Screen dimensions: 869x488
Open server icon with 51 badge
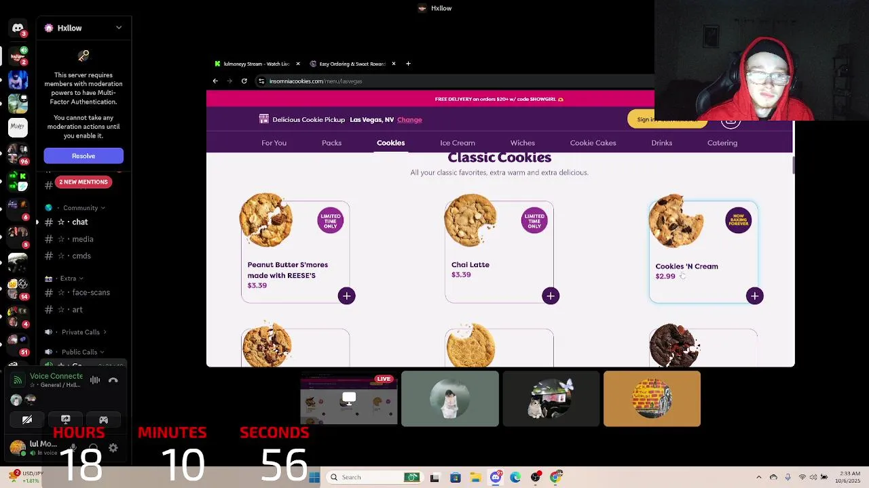[18, 343]
